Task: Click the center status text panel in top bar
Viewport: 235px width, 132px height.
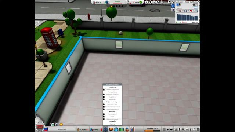Action: pos(117,2)
